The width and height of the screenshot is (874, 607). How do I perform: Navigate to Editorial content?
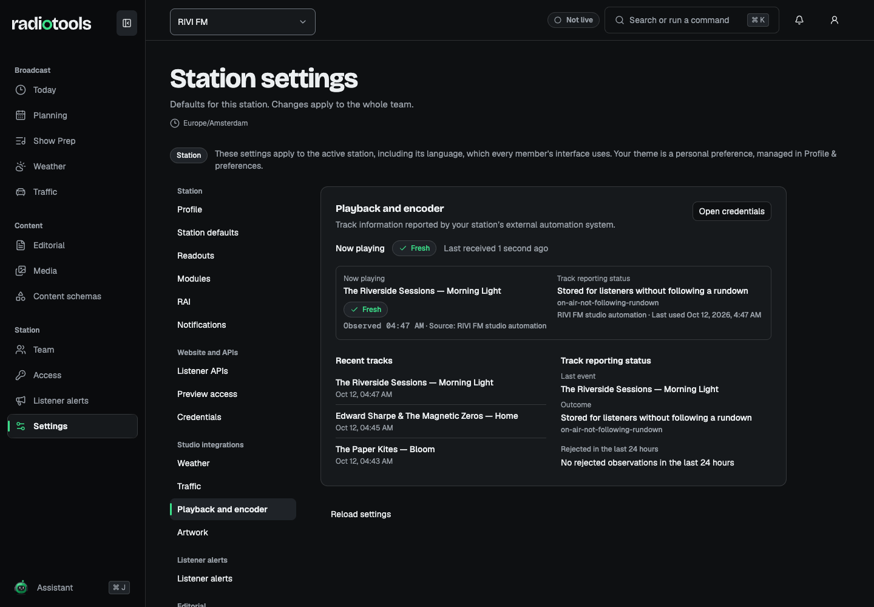(x=73, y=245)
